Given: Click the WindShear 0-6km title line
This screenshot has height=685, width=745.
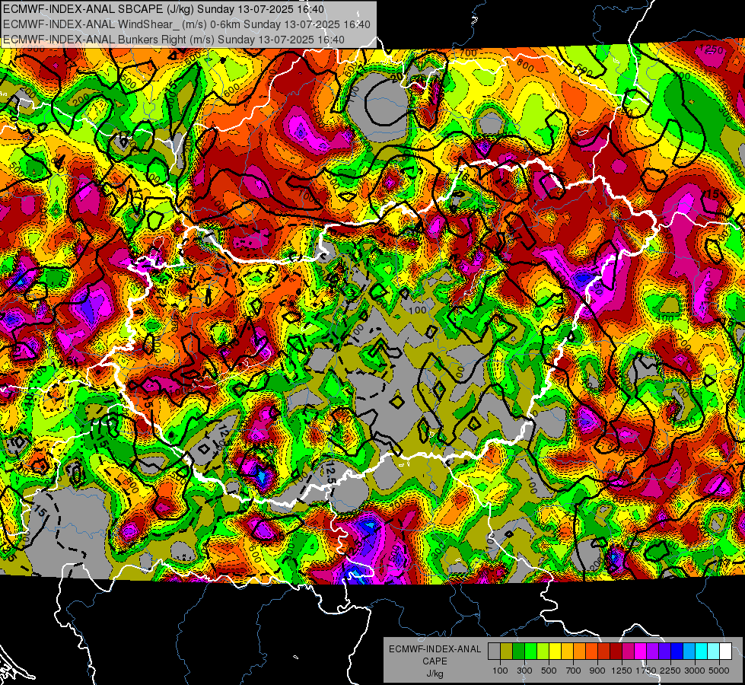Looking at the screenshot, I should 186,24.
